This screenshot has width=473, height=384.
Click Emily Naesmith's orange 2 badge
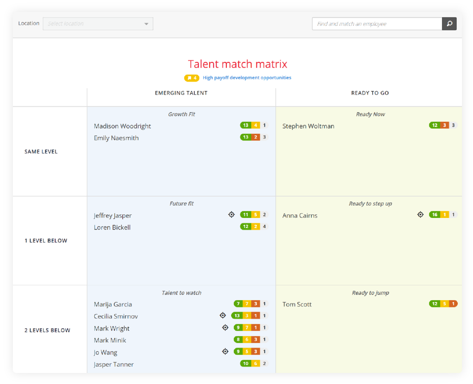(x=256, y=137)
